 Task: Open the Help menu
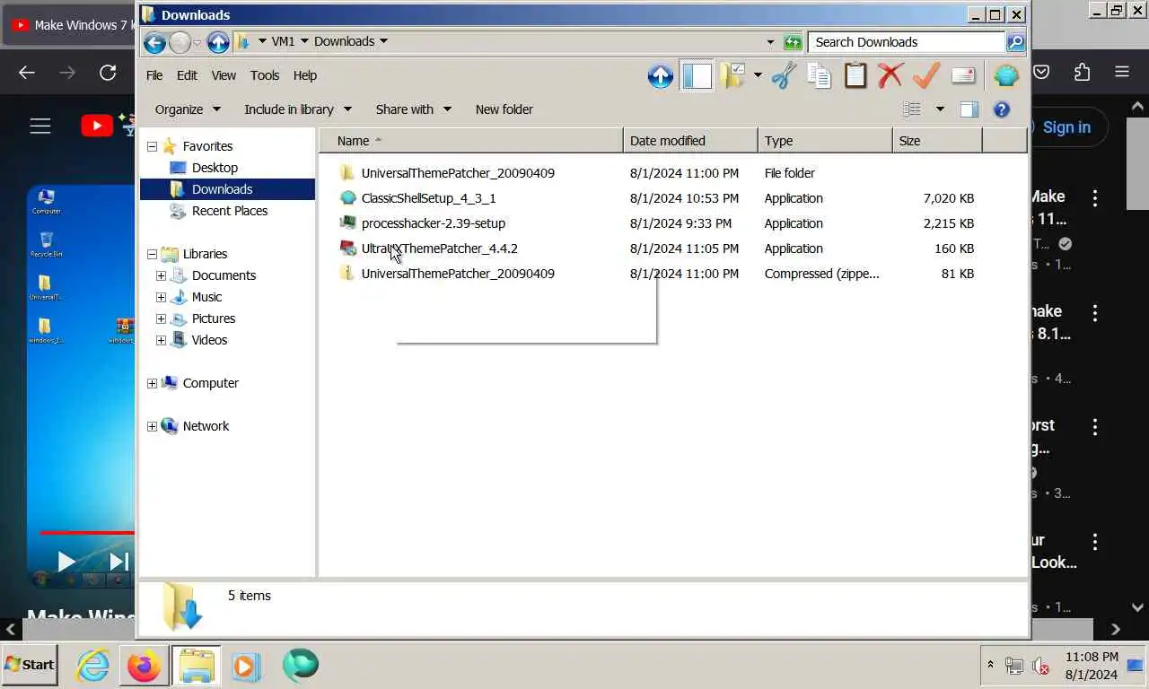tap(305, 75)
